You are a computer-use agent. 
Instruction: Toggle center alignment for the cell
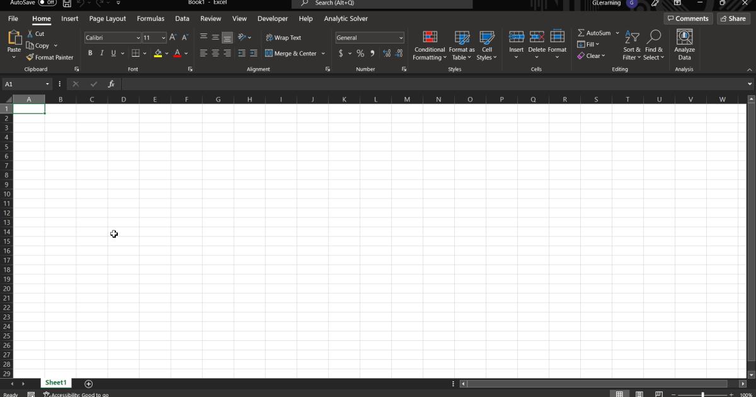tap(215, 53)
